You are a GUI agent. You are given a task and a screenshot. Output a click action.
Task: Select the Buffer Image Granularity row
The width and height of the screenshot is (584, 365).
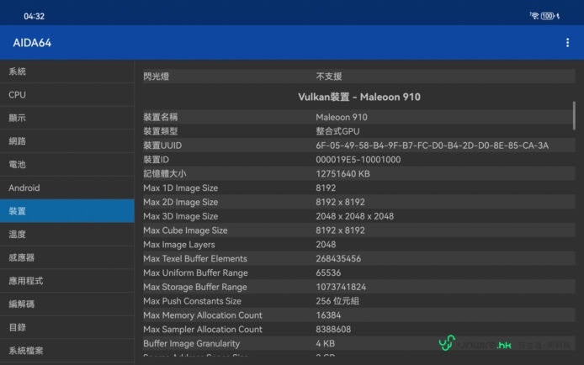pos(359,343)
